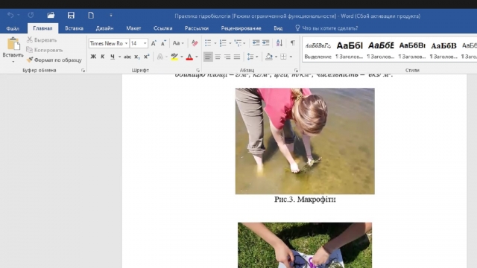
Task: Open the Дизайн tab
Action: tap(104, 28)
